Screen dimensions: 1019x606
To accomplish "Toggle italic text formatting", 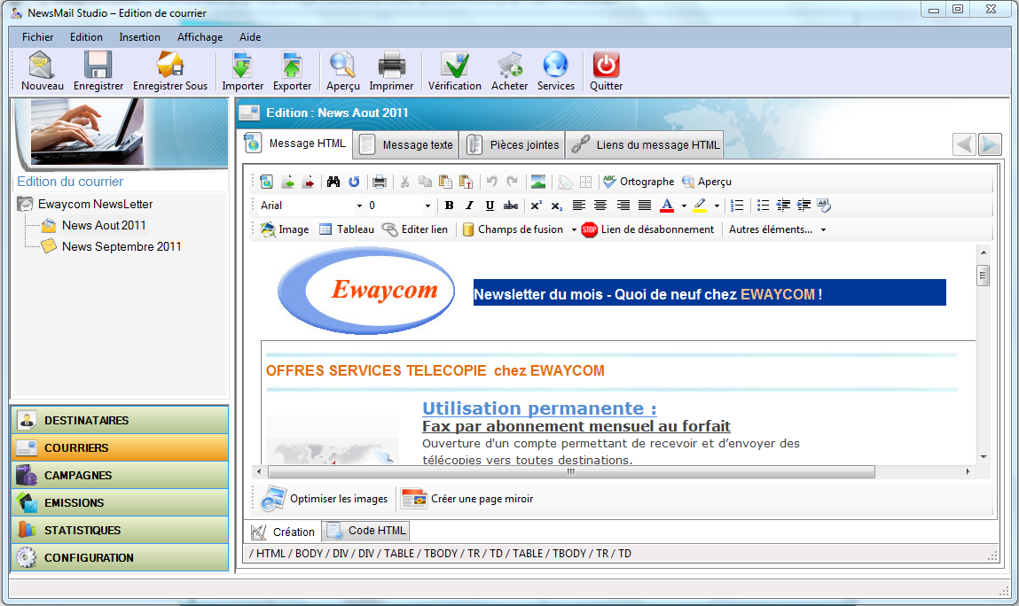I will (470, 206).
